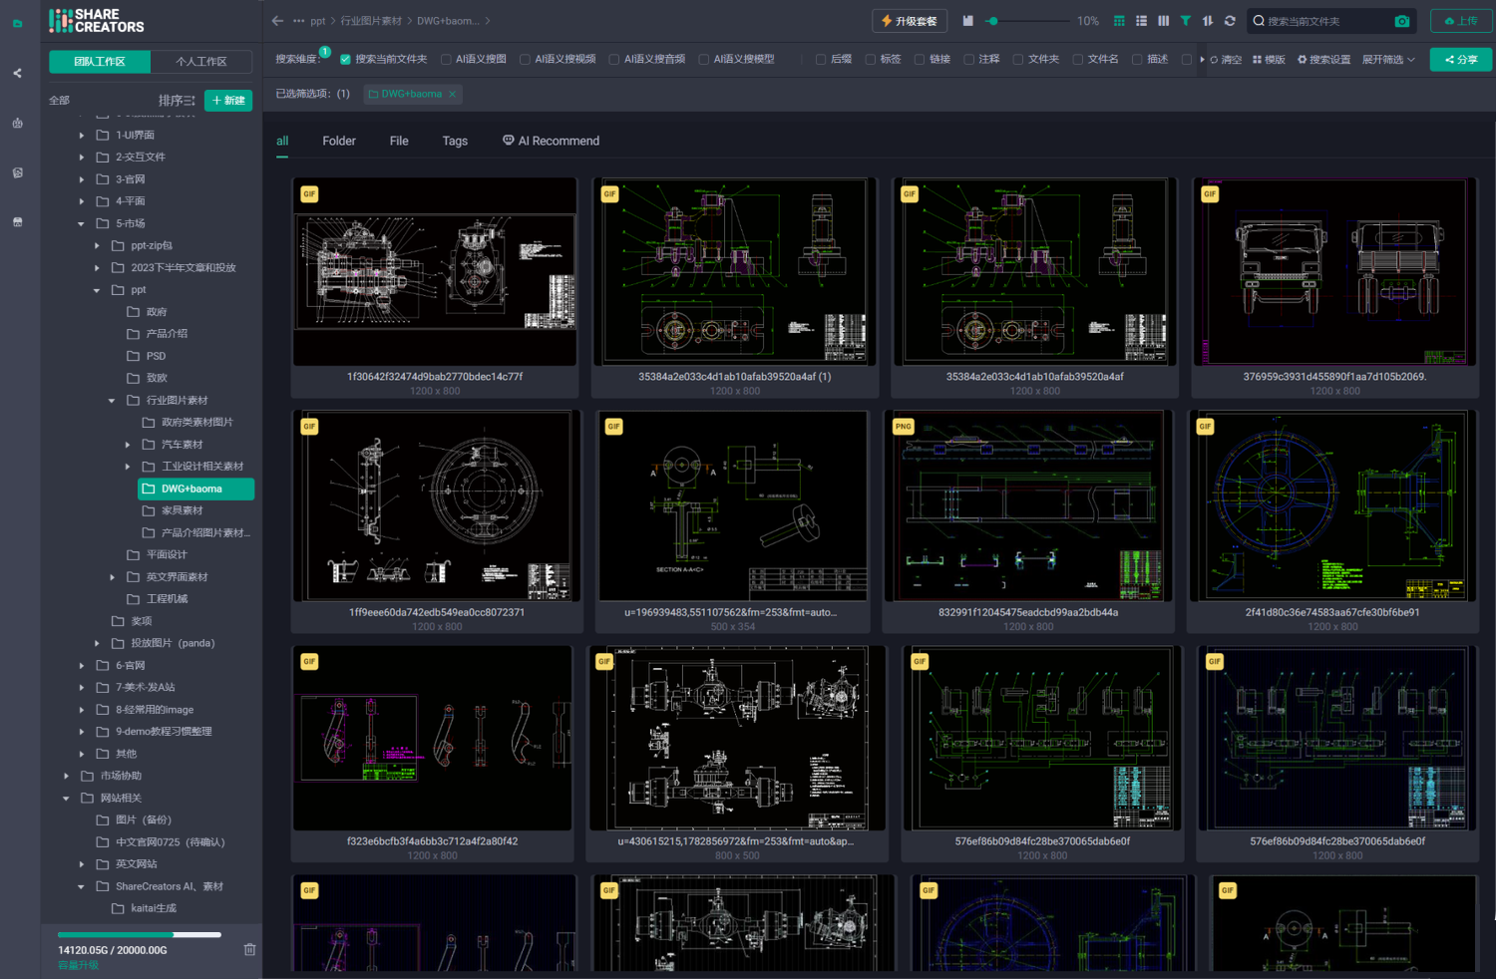
Task: Collapse the 5-市场 folder tree
Action: [x=82, y=223]
